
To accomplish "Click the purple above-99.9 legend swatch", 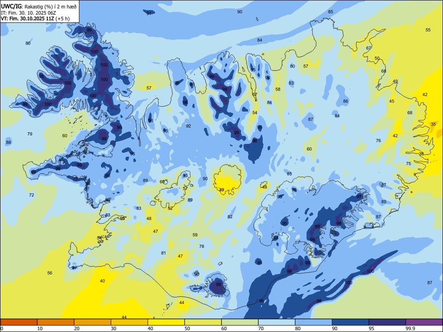I will pyautogui.click(x=424, y=322).
